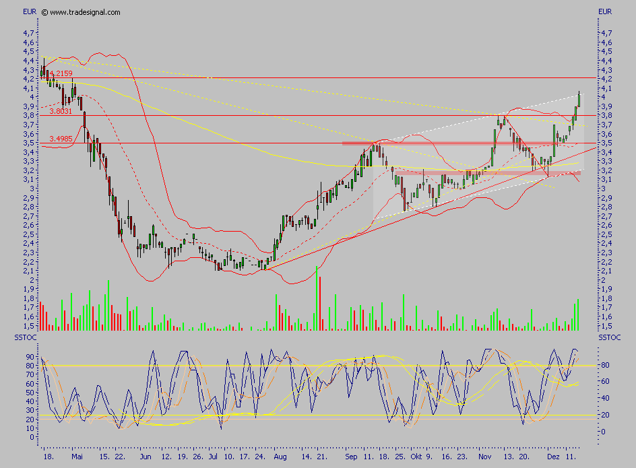Click the www.tradesignal.com copyright text
Screen dimensions: 636x468
[x=81, y=12]
